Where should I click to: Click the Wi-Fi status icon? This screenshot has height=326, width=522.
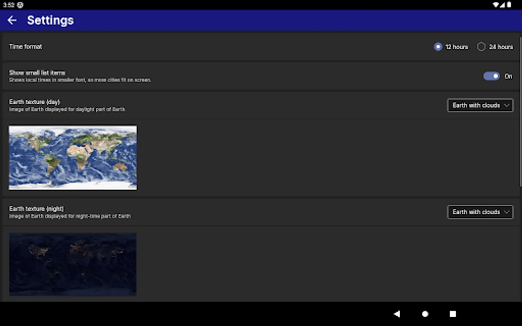point(496,5)
